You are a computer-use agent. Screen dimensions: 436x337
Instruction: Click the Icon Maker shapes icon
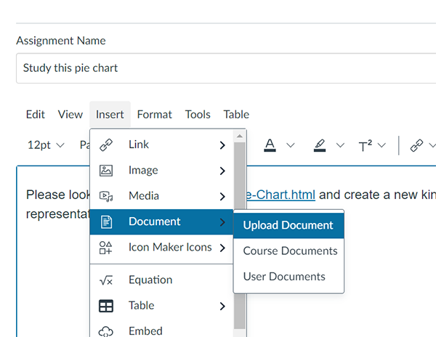point(105,248)
